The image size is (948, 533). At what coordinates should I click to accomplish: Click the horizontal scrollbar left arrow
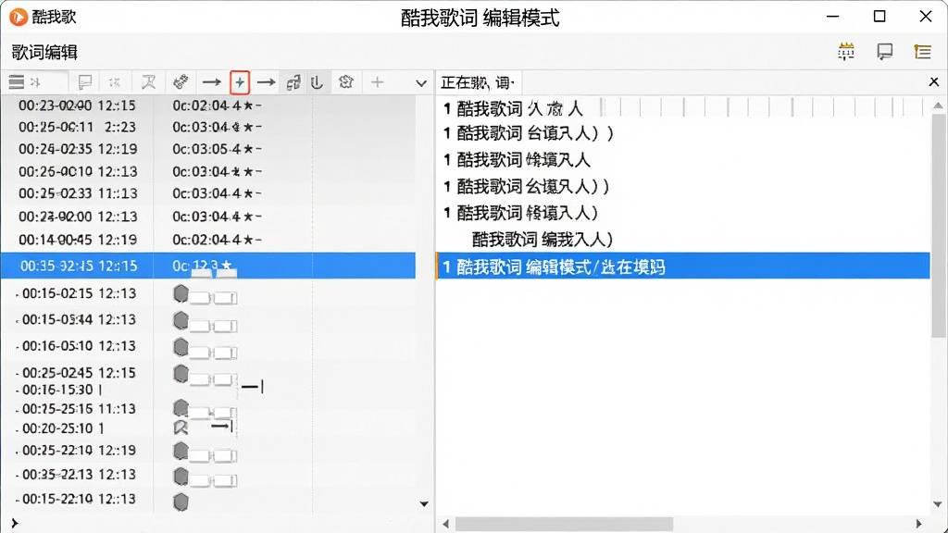coord(445,524)
